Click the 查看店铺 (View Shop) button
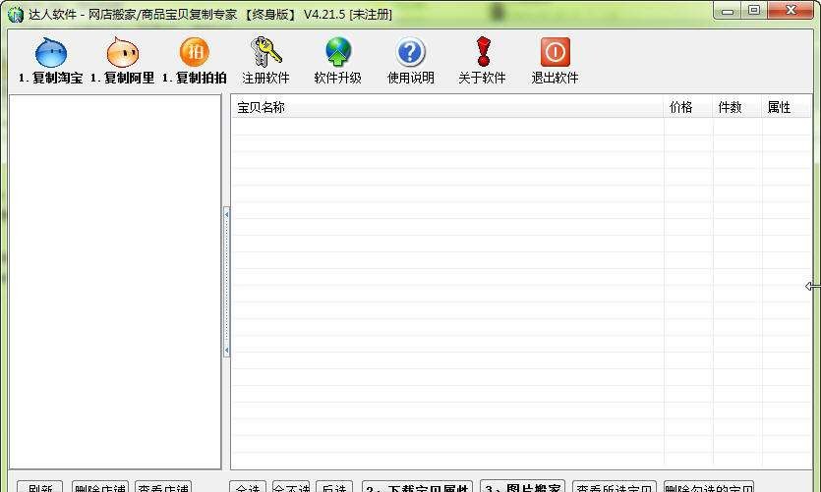The image size is (821, 492). click(163, 487)
